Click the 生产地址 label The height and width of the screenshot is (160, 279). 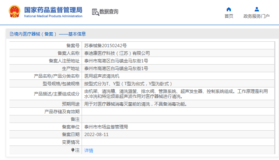pos(71,69)
